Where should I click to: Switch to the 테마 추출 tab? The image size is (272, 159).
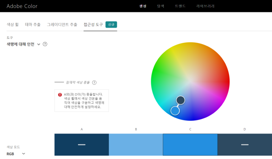[33, 25]
